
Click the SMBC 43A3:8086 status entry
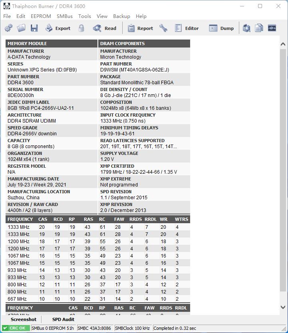coord(94,328)
